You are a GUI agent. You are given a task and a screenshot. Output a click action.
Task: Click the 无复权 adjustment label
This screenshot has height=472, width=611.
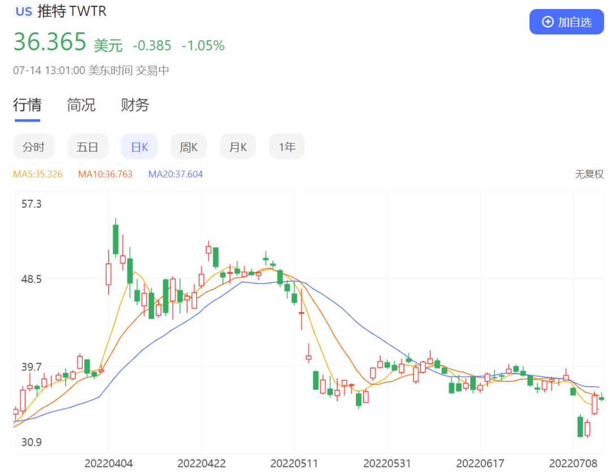pos(589,174)
